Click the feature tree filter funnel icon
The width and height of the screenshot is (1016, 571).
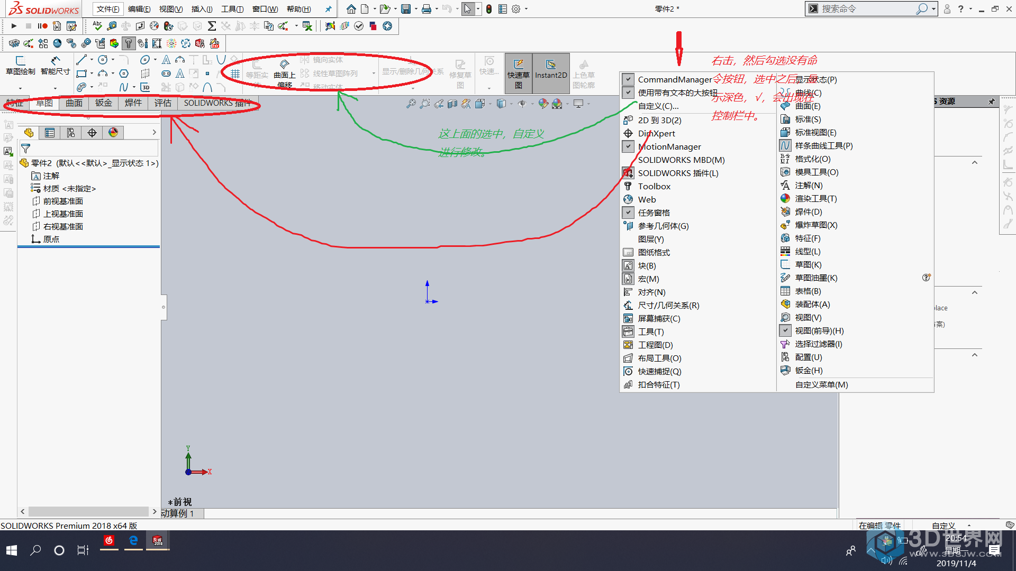(25, 149)
